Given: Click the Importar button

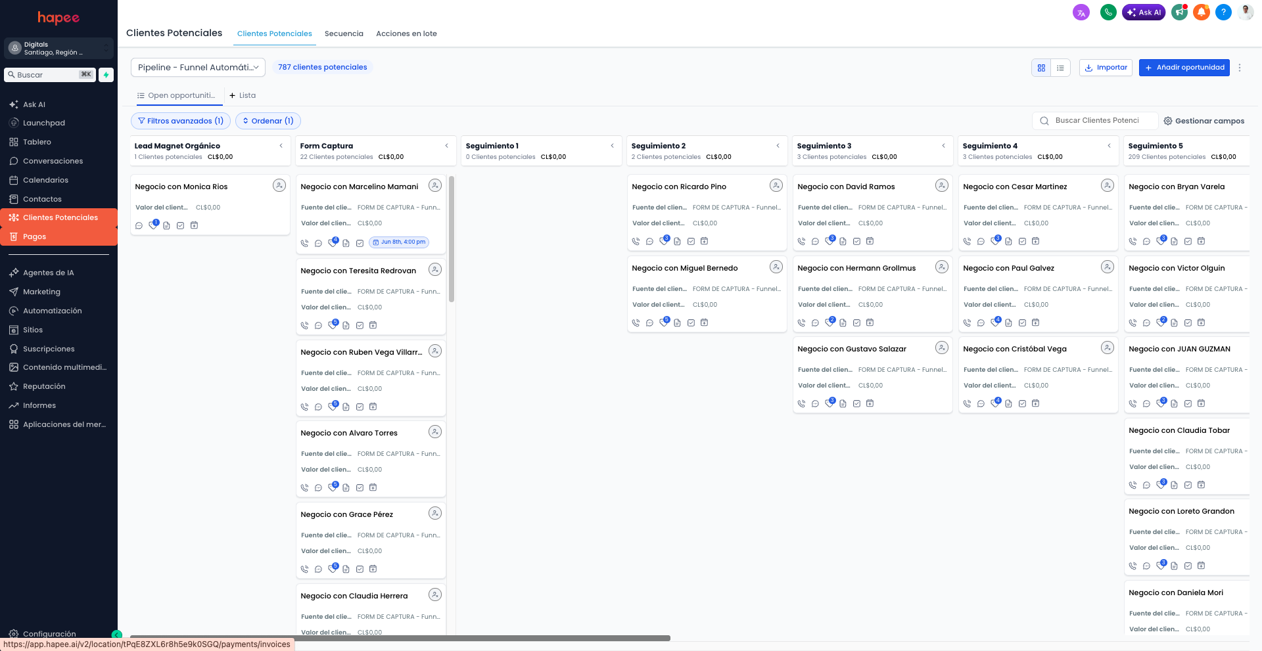Looking at the screenshot, I should click(x=1106, y=68).
